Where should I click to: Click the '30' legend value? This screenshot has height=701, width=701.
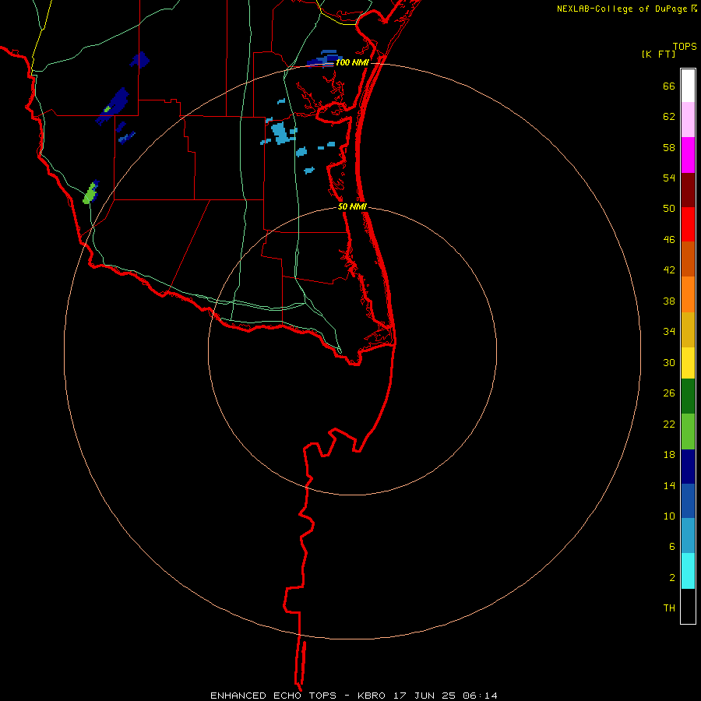[x=669, y=362]
